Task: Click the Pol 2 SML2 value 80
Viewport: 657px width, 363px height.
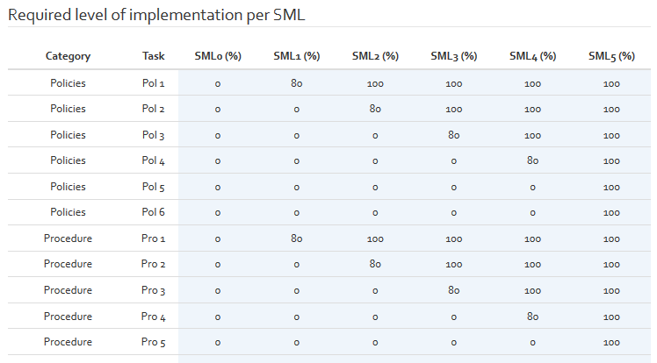Action: tap(375, 109)
